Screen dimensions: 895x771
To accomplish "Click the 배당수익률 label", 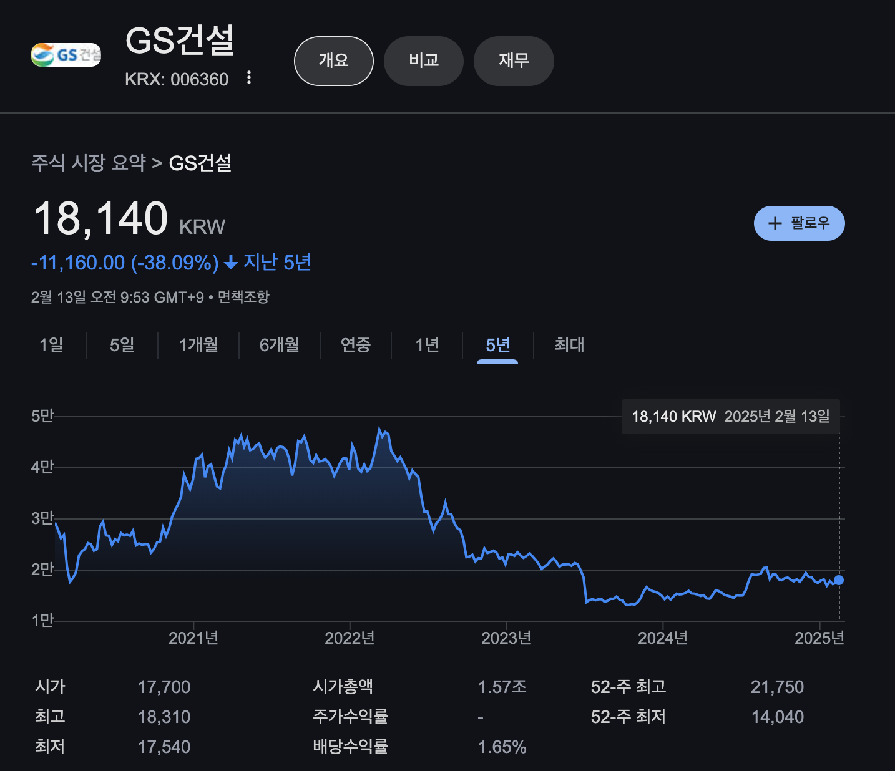I will 350,747.
